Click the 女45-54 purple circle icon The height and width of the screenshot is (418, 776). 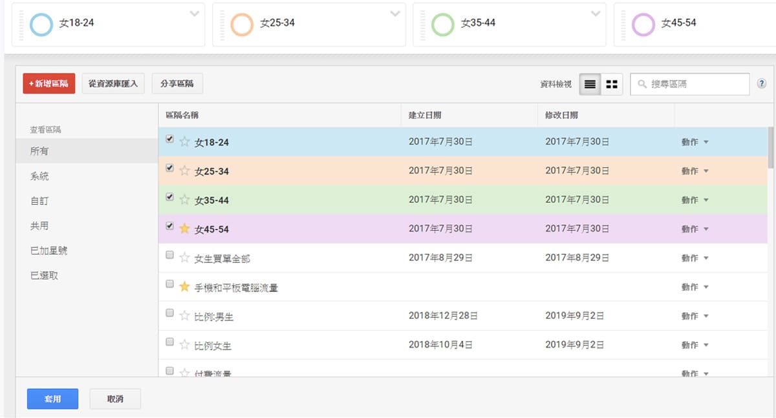pyautogui.click(x=643, y=25)
